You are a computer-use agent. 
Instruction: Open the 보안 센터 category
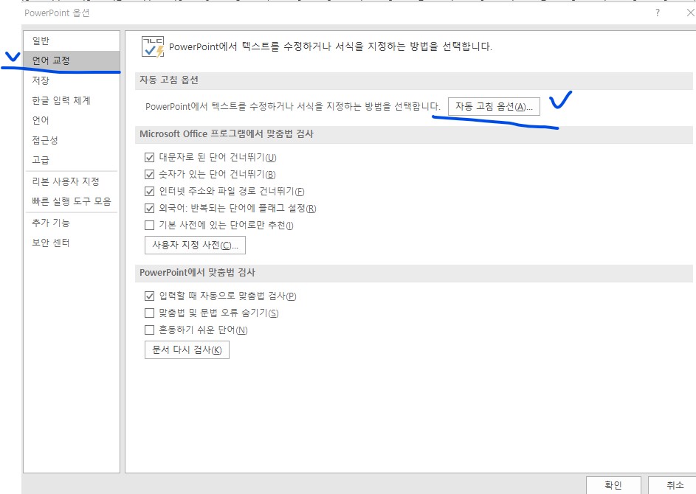click(72, 243)
